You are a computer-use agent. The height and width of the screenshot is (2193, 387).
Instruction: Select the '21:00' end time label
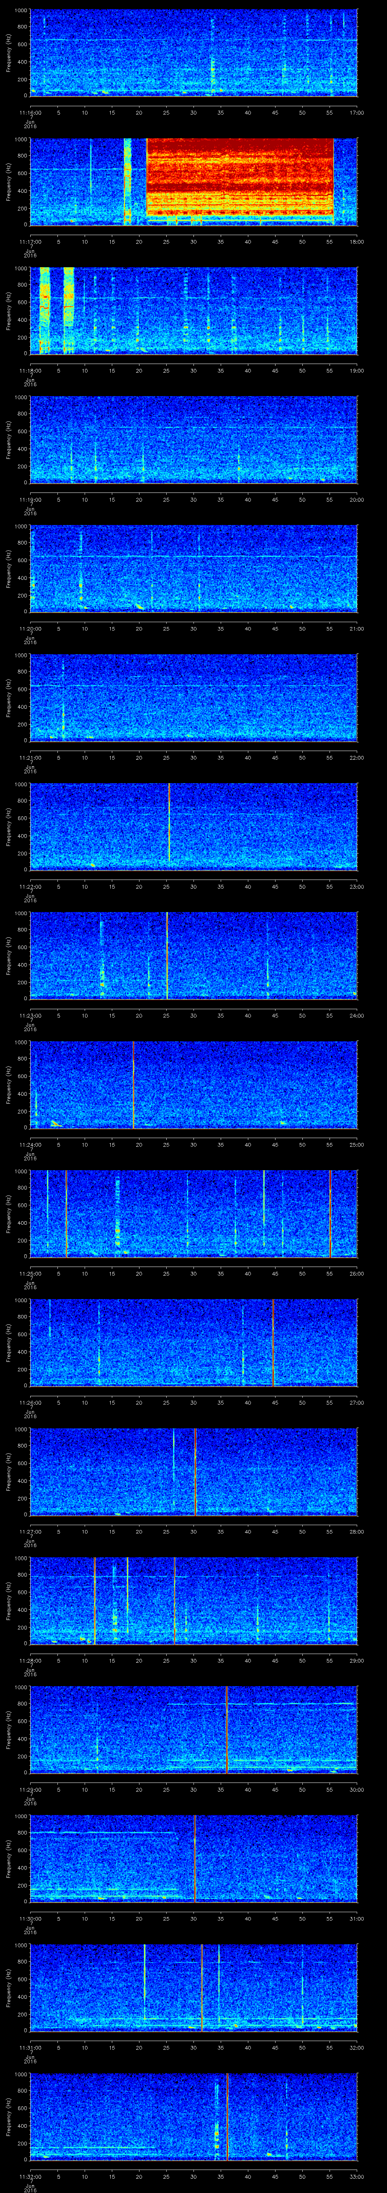click(356, 627)
